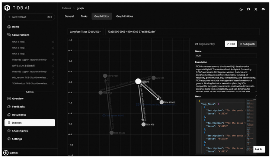272x158 pixels.
Task: Click the Documents sidebar icon
Action: point(9,115)
